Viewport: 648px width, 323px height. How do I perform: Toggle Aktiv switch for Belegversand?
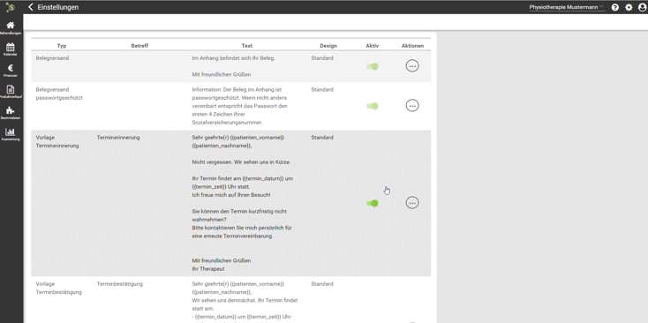(x=373, y=66)
